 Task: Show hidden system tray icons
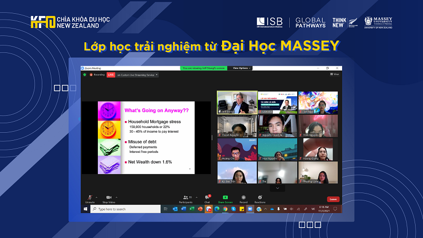coord(265,209)
